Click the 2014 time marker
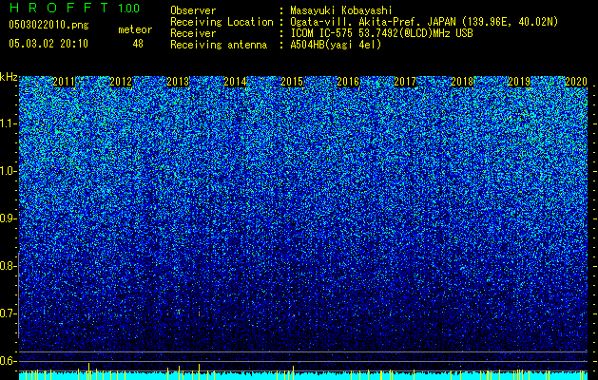The height and width of the screenshot is (380, 598). [235, 82]
